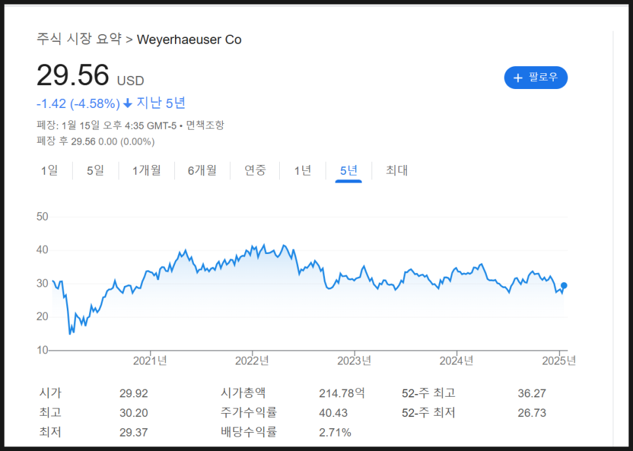
Task: Click the down arrow beside 지난 5년
Action: [128, 103]
